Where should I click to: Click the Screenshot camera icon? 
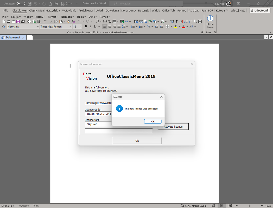pos(162,22)
